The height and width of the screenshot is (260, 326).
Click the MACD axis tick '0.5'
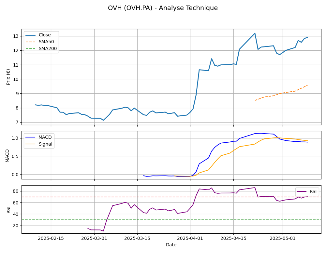(x=15, y=156)
